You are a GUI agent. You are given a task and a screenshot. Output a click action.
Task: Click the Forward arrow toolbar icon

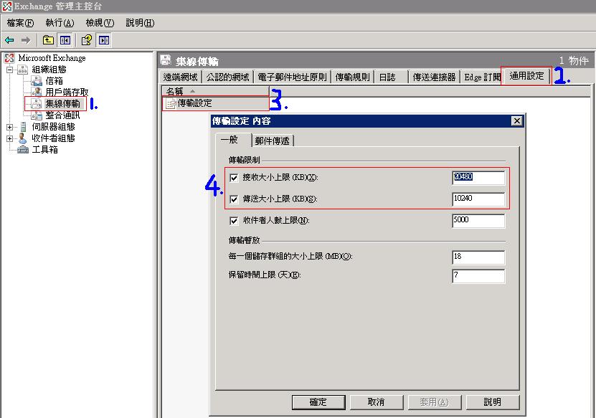pyautogui.click(x=26, y=40)
